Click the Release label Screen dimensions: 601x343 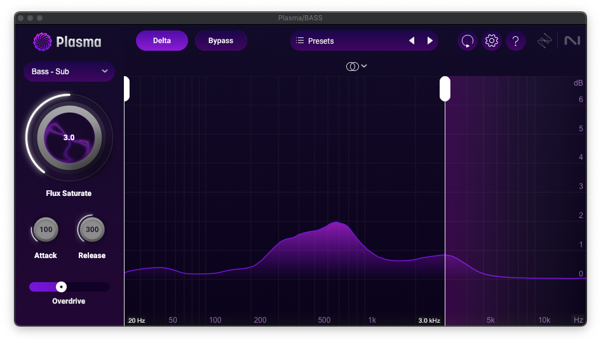(x=91, y=256)
